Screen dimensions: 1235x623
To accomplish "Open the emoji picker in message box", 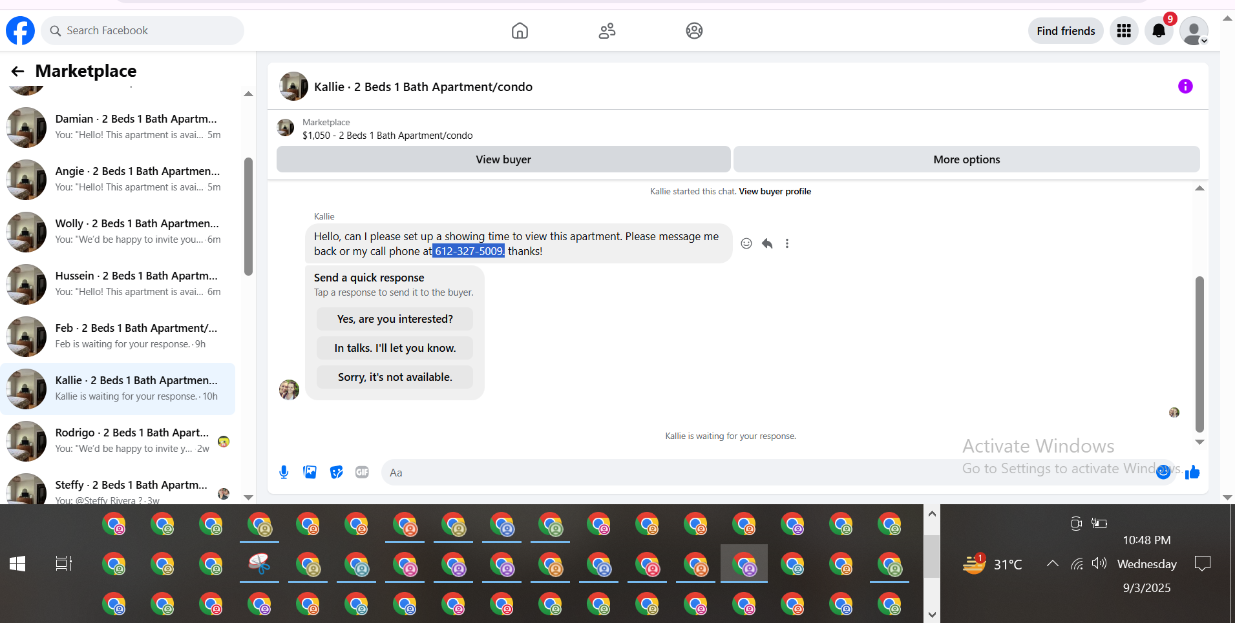I will [x=1163, y=472].
